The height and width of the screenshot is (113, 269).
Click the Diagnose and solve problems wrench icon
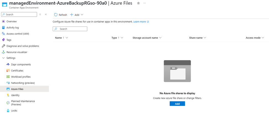(x=3, y=46)
